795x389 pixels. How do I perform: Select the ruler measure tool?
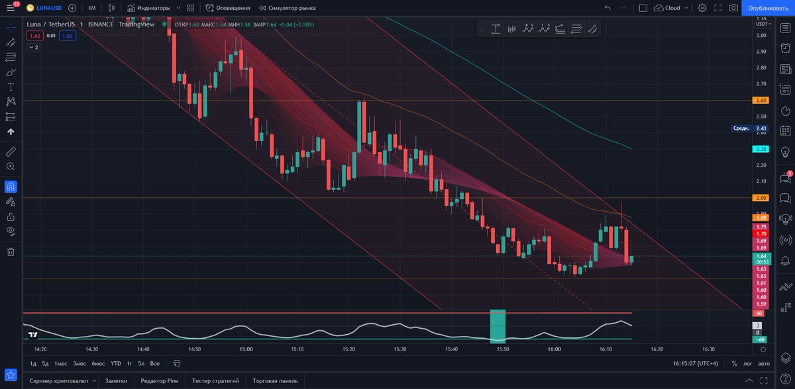(x=11, y=151)
